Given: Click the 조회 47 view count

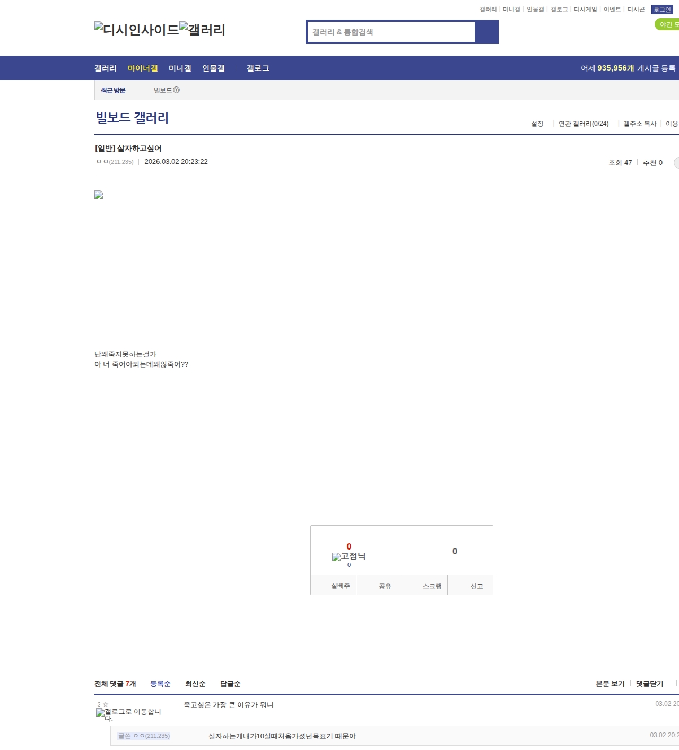Looking at the screenshot, I should click(620, 163).
